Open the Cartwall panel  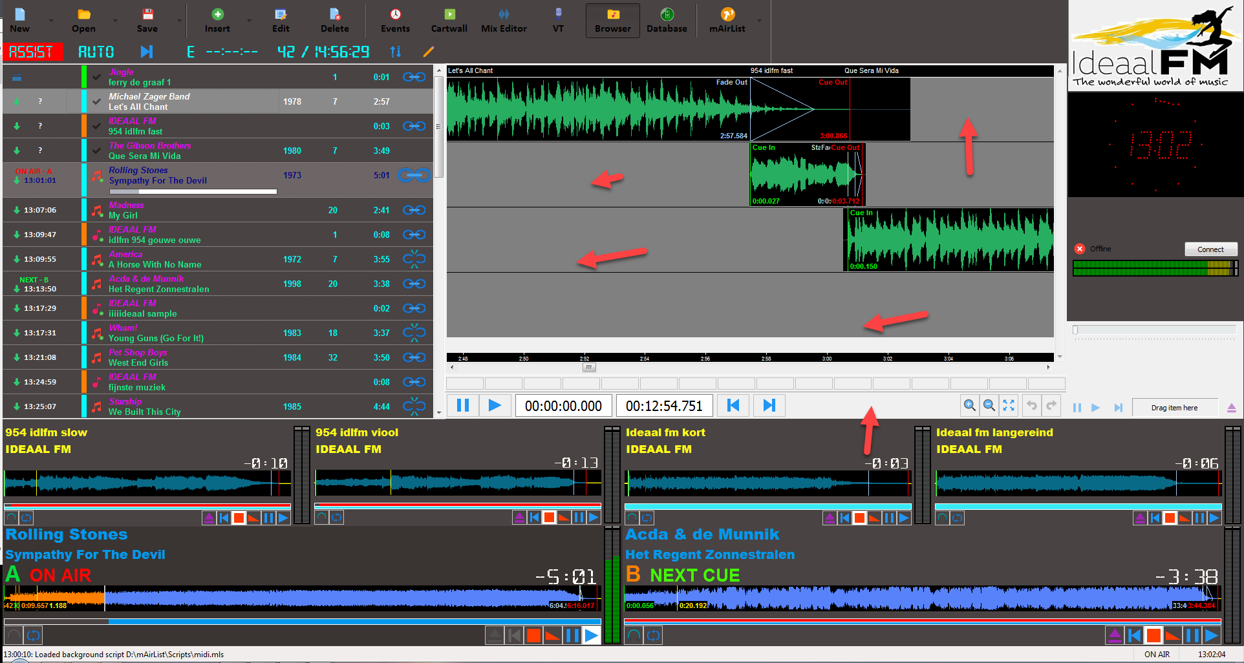coord(449,20)
